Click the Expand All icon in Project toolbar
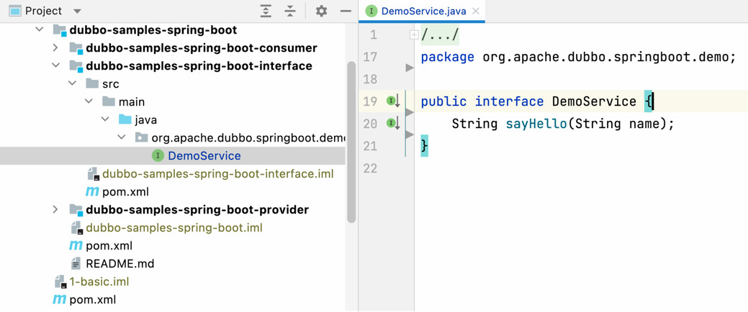 tap(266, 11)
